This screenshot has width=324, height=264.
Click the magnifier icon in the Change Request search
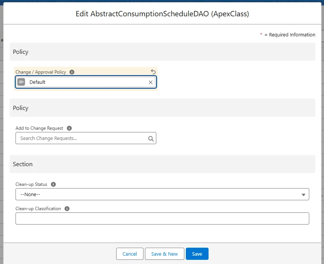pos(151,138)
